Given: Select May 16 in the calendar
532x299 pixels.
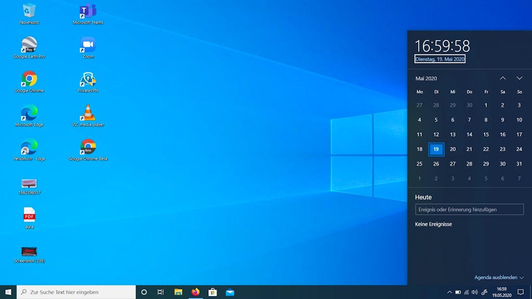Looking at the screenshot, I should coord(502,134).
